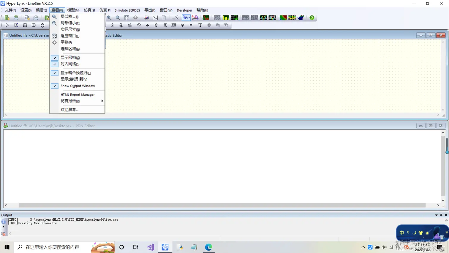Click the color gradient map toolbar icon
This screenshot has height=253, width=449.
click(283, 18)
